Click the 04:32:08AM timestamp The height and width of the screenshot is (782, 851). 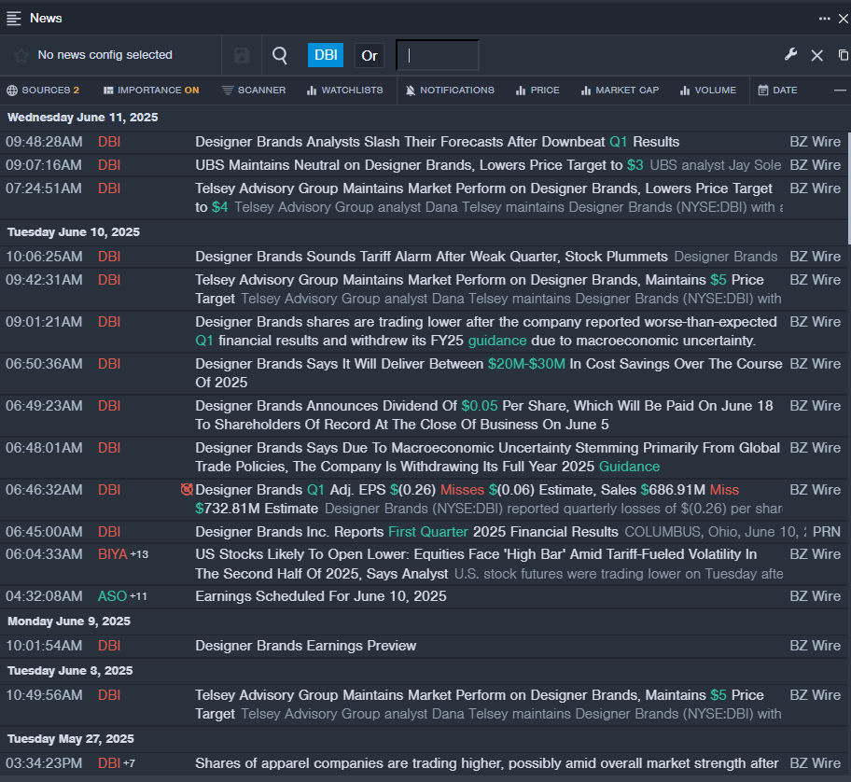point(44,596)
